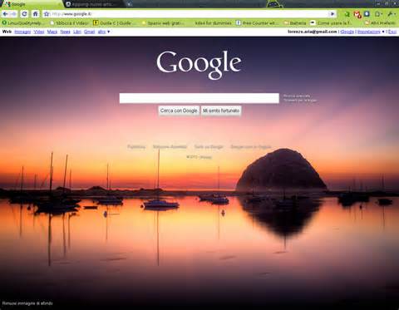
Task: Open the page menu dropdown
Action: pyautogui.click(x=378, y=14)
